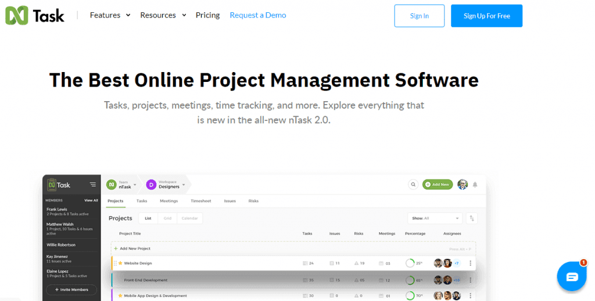Click the green Add New button
Screen dimensions: 595x301
[438, 184]
